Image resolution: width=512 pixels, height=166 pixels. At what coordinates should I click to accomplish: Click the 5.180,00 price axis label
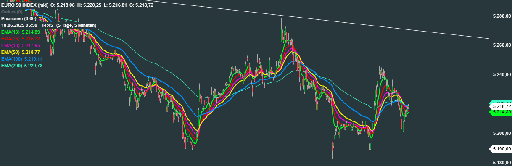coord(501,163)
